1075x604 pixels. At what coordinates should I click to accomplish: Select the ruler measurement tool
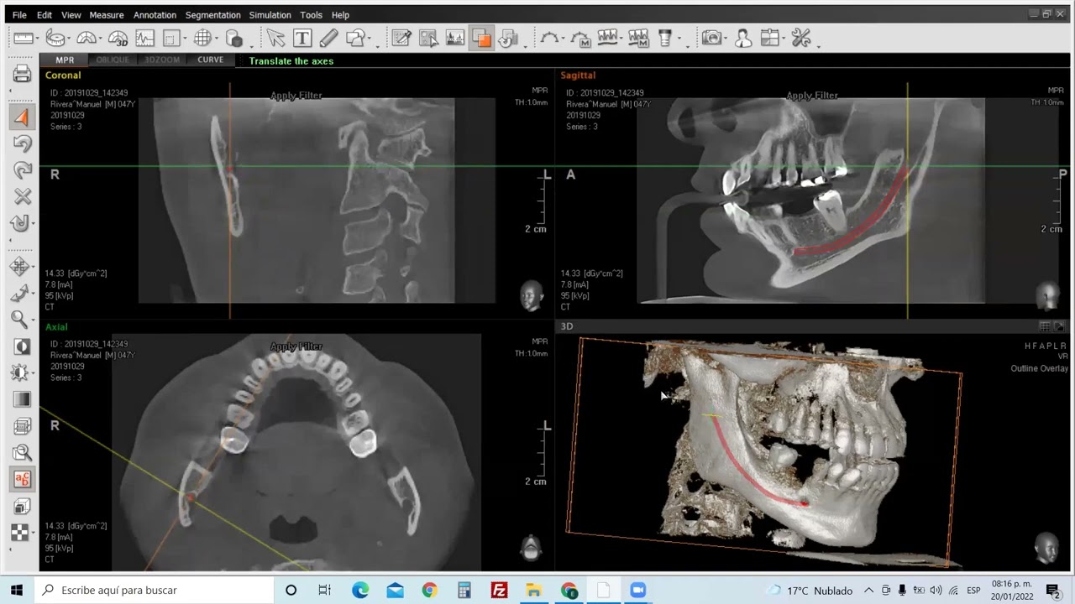(23, 38)
